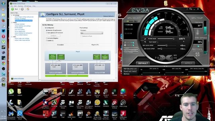Select Rotate display in task tree

[19, 28]
